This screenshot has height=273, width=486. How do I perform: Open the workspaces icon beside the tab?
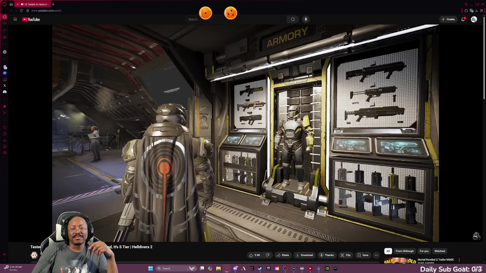pyautogui.click(x=11, y=4)
